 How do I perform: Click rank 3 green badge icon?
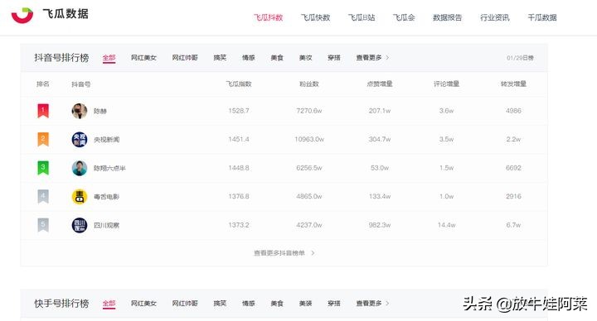[x=43, y=167]
